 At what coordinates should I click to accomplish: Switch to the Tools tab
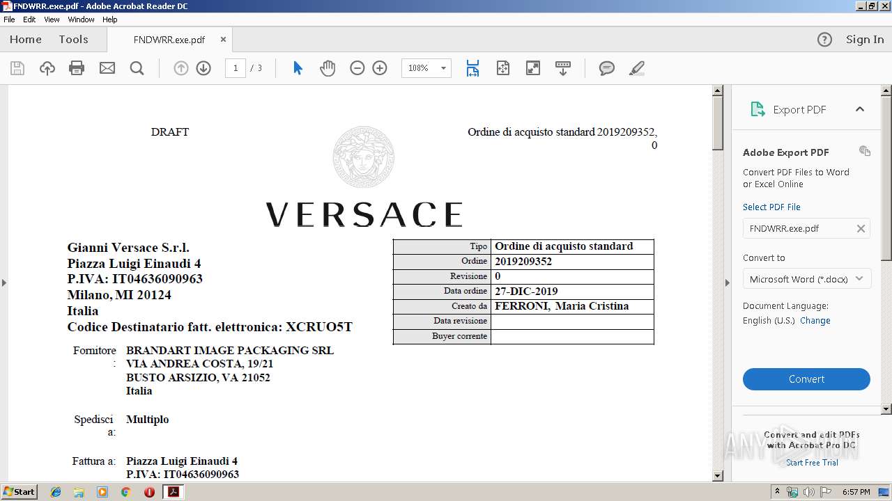(73, 40)
